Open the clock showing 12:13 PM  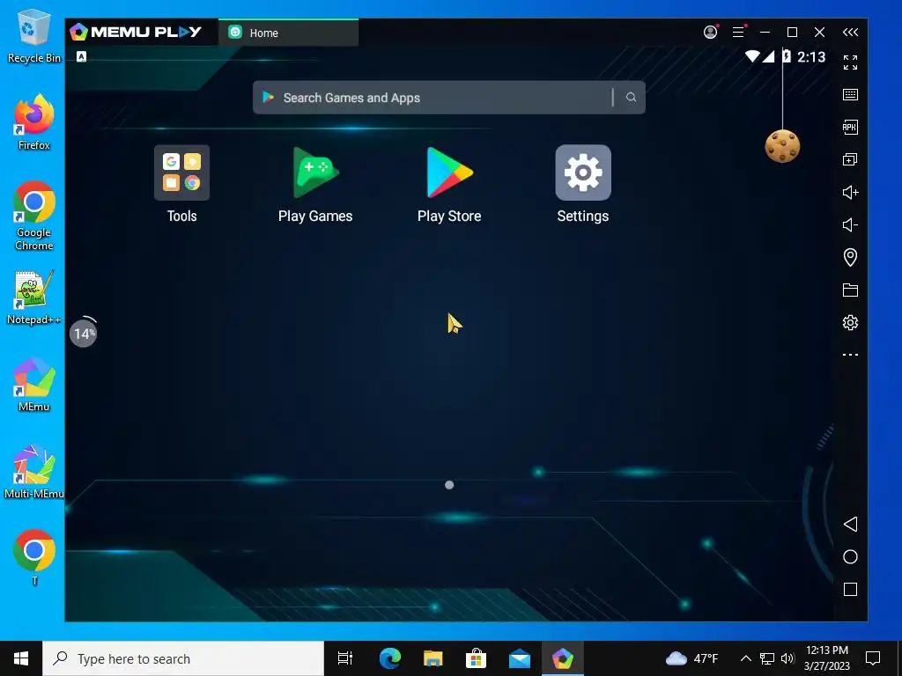click(826, 658)
